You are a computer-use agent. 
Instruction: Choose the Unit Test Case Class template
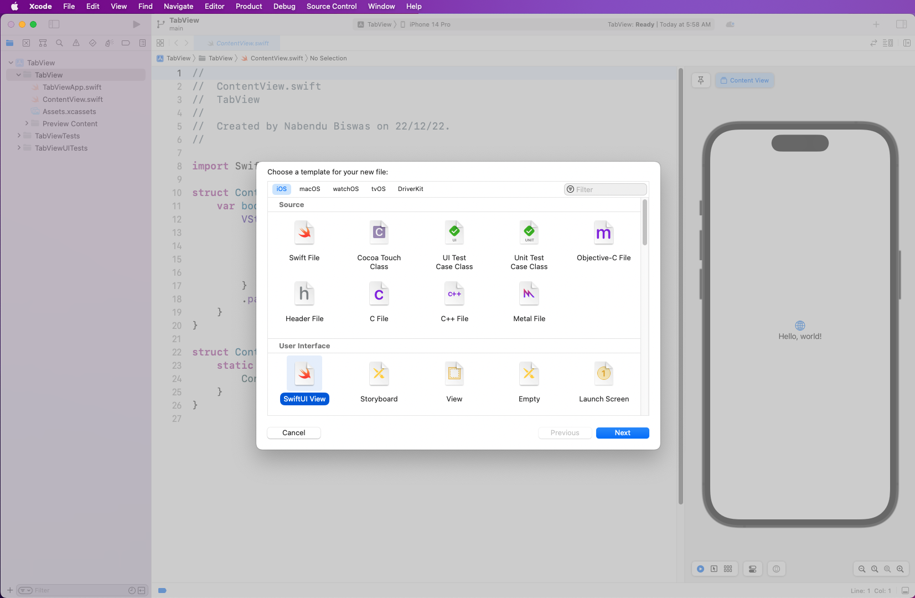click(529, 245)
